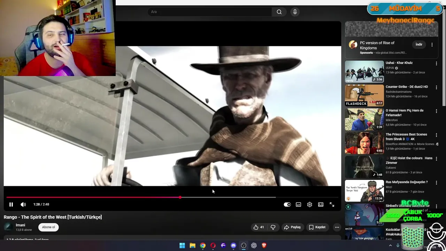This screenshot has width=446, height=251.
Task: Open 'O Hamsi Hem Piç Hem de Fırlamadır!' video
Action: click(x=405, y=113)
